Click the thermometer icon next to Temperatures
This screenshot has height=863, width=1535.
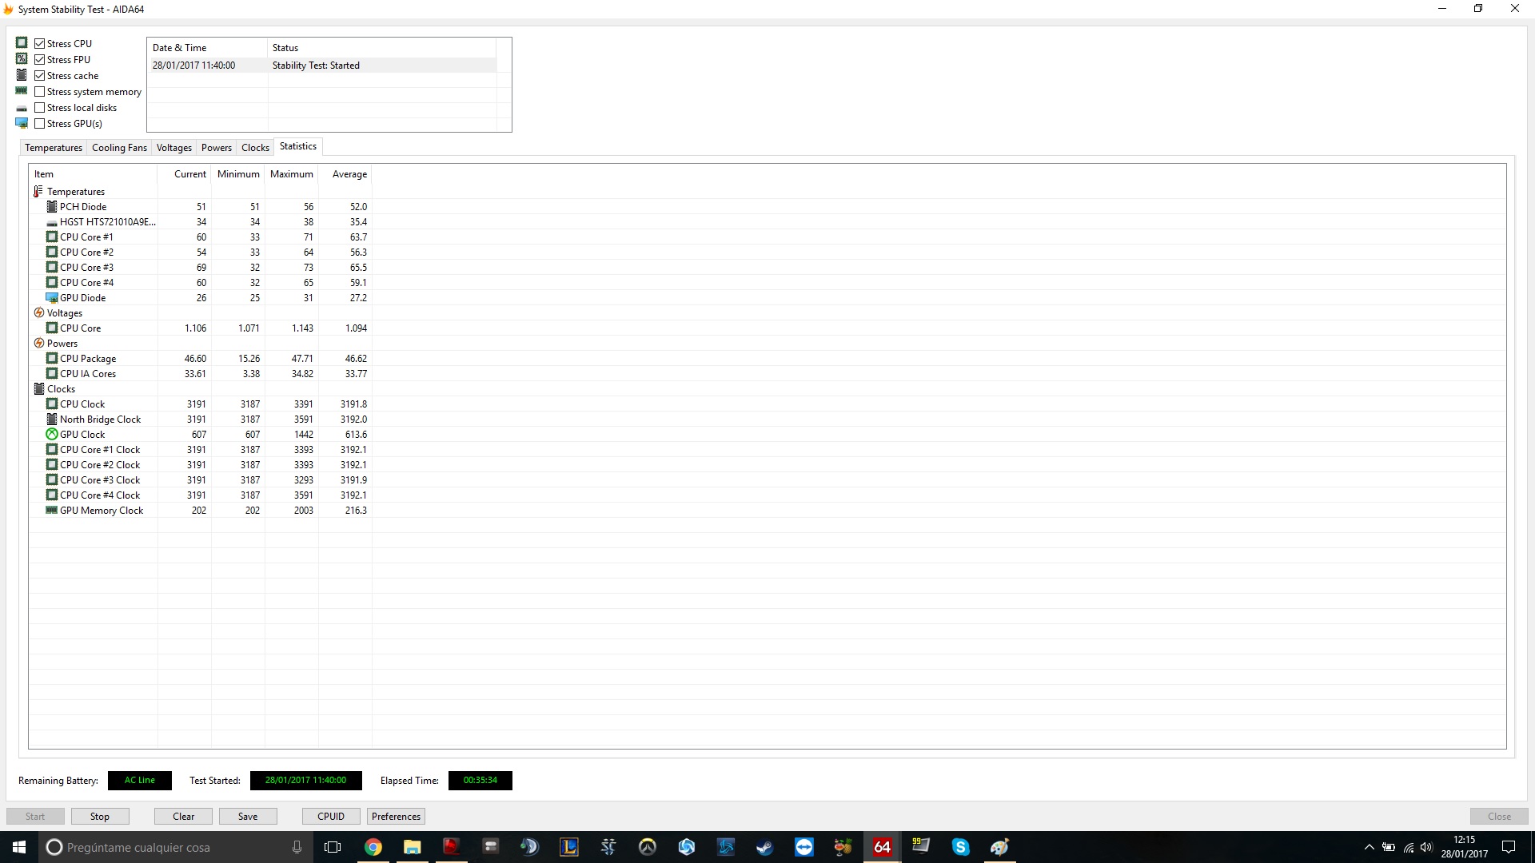click(x=38, y=192)
